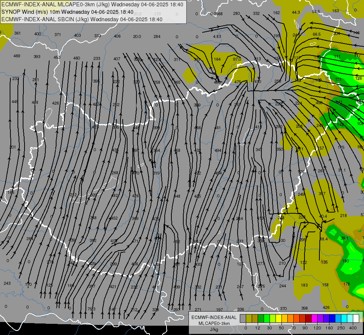The image size is (364, 335).
Task: Click the SBCIN header line at top
Action: point(82,19)
